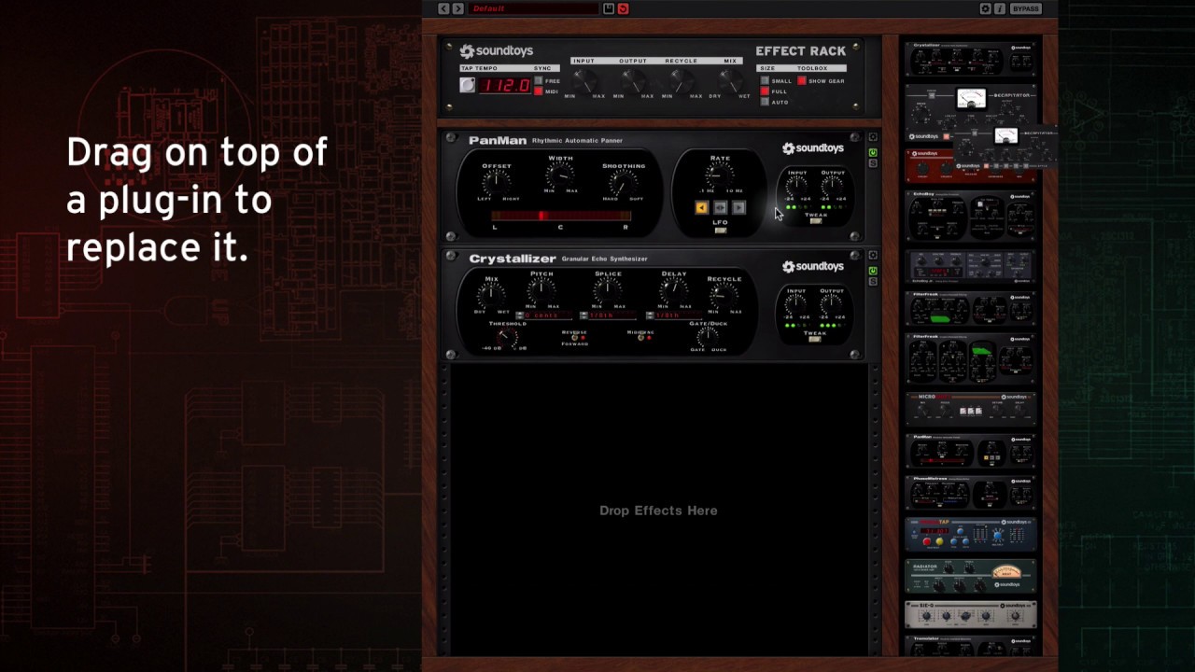Click the Crystallizer Gate/Duck knob
Image resolution: width=1195 pixels, height=672 pixels.
(x=708, y=336)
